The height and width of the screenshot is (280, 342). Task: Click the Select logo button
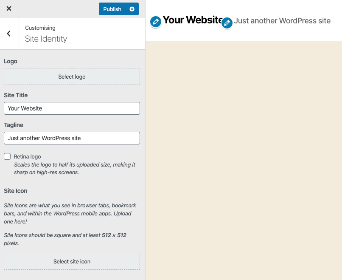point(72,76)
